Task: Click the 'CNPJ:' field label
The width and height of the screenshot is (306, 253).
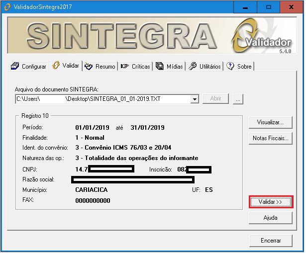Action: tap(30, 170)
